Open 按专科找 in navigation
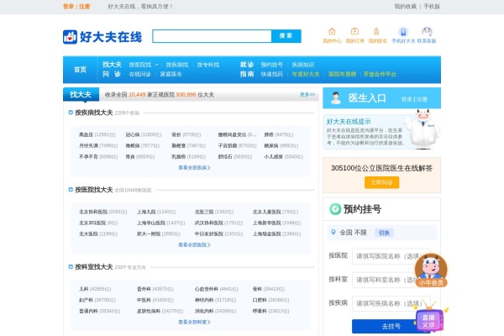This screenshot has width=504, height=336. (208, 65)
